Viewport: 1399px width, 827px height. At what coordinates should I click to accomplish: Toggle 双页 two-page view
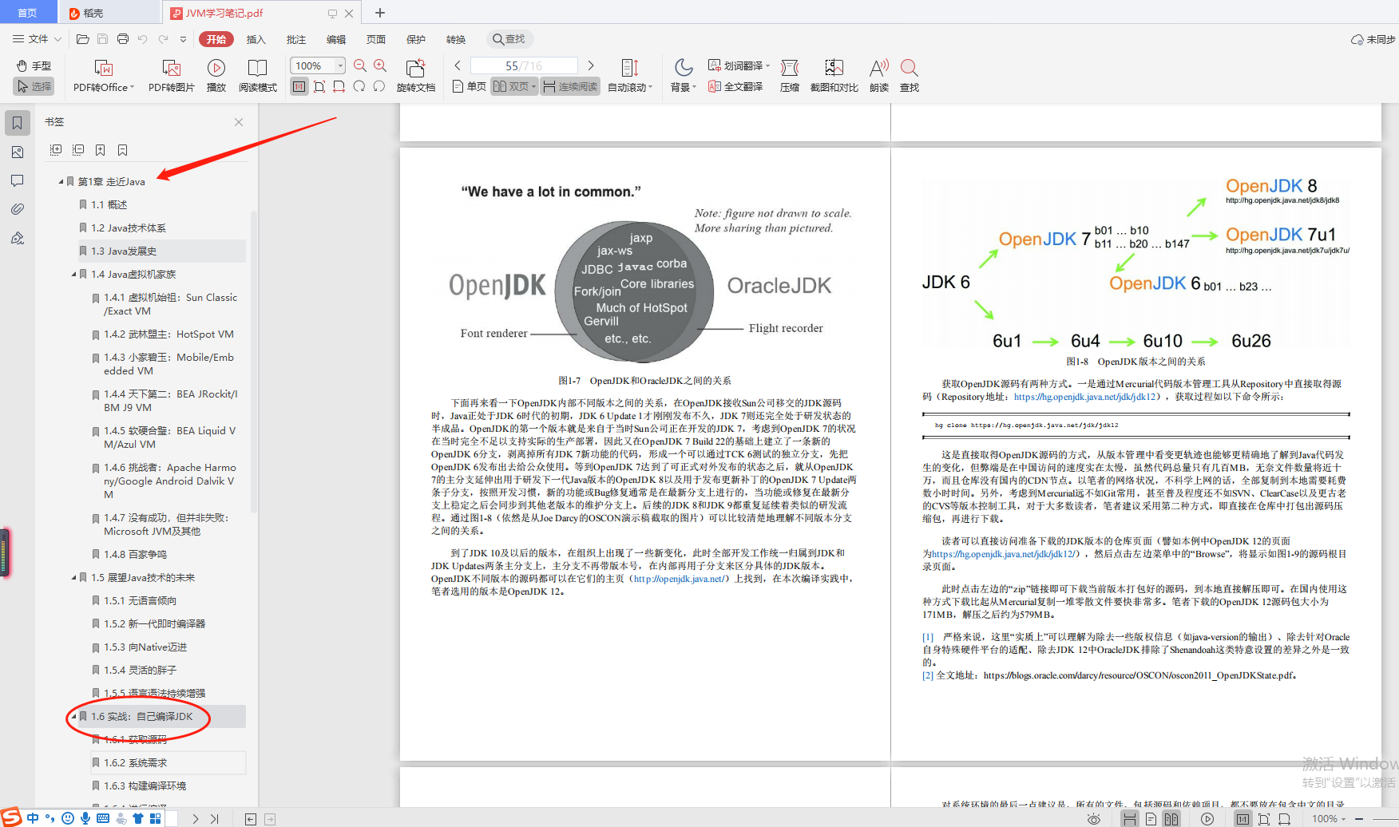pyautogui.click(x=514, y=86)
